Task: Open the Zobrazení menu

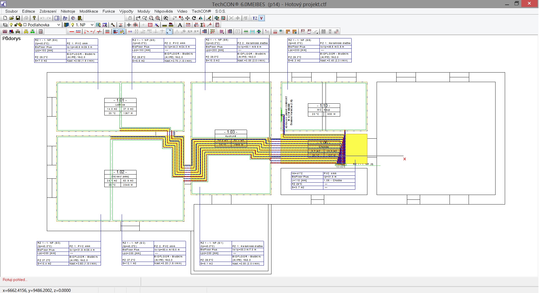Action: (48, 11)
